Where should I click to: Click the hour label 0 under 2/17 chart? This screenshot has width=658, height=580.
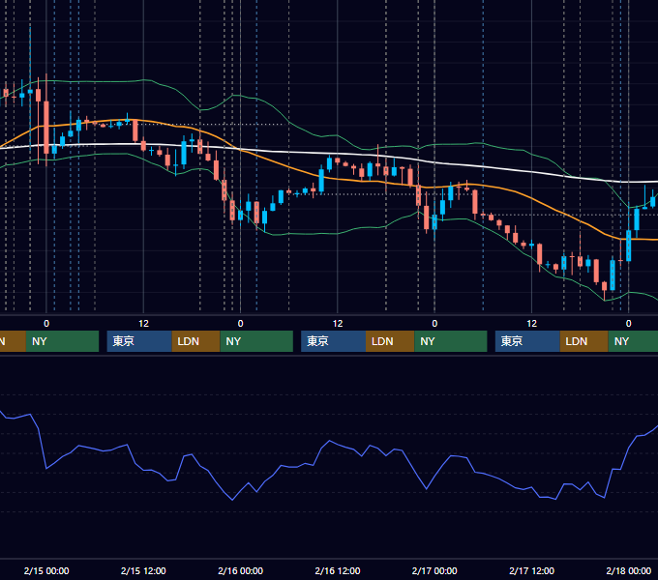click(434, 324)
